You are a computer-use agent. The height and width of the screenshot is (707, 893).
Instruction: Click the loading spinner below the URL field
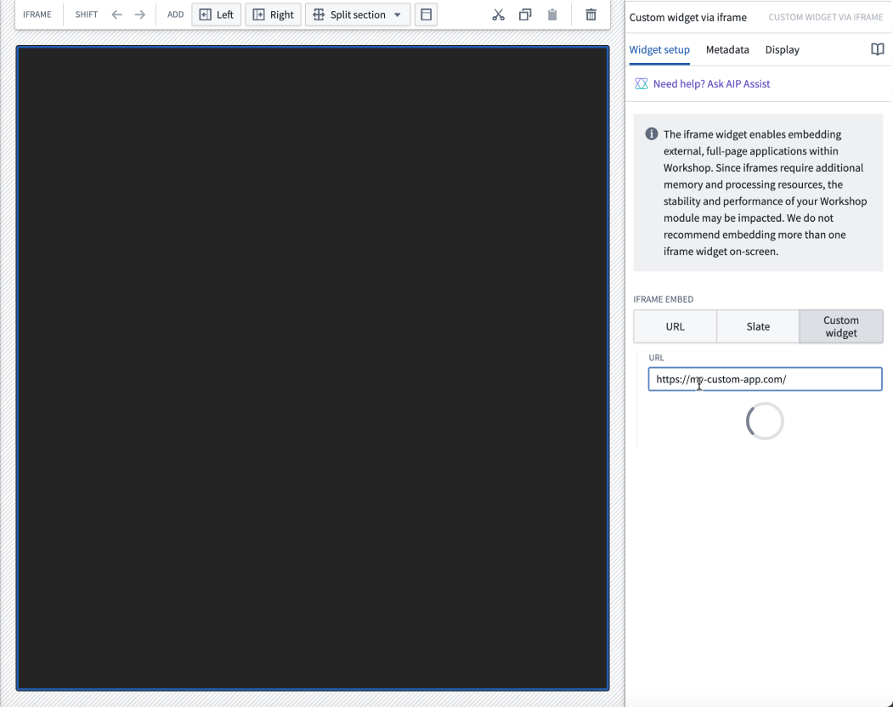pos(764,421)
